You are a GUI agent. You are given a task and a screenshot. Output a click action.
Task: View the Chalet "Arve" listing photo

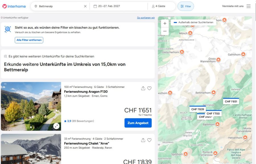pyautogui.click(x=31, y=149)
